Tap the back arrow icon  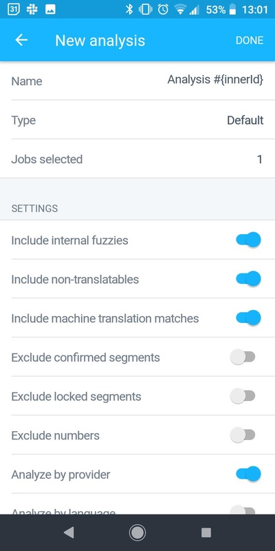21,40
